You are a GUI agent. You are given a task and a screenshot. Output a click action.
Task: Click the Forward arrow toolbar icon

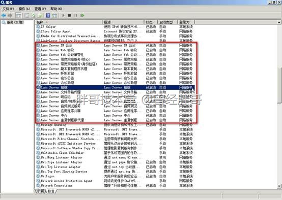pos(10,16)
